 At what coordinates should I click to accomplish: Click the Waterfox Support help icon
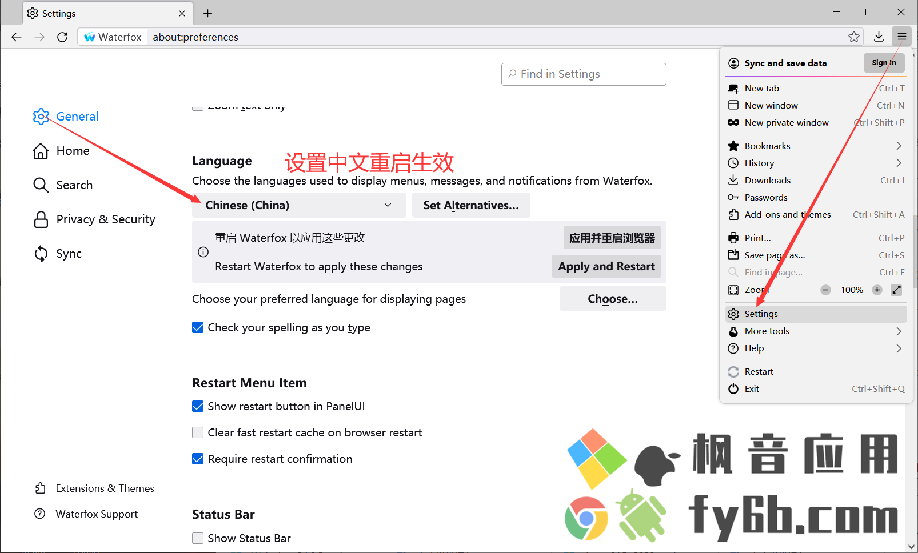click(x=40, y=514)
